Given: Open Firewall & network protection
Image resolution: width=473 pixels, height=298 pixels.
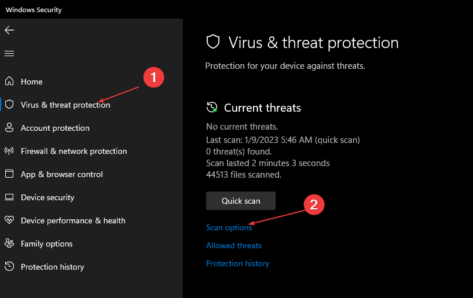Looking at the screenshot, I should pos(74,151).
